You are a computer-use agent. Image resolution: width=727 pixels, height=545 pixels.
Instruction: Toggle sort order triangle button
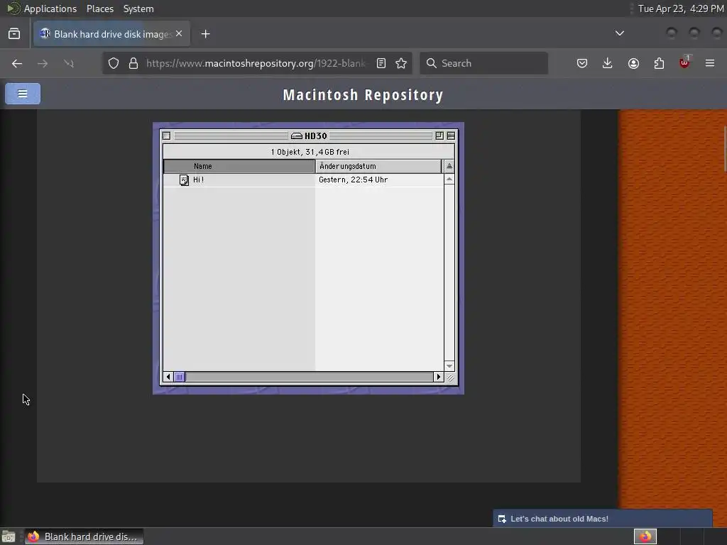point(449,166)
